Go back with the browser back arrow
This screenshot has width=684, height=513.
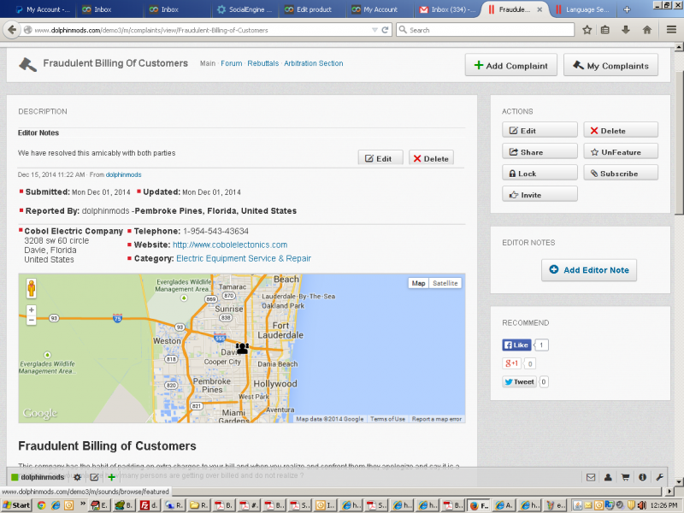[x=12, y=30]
